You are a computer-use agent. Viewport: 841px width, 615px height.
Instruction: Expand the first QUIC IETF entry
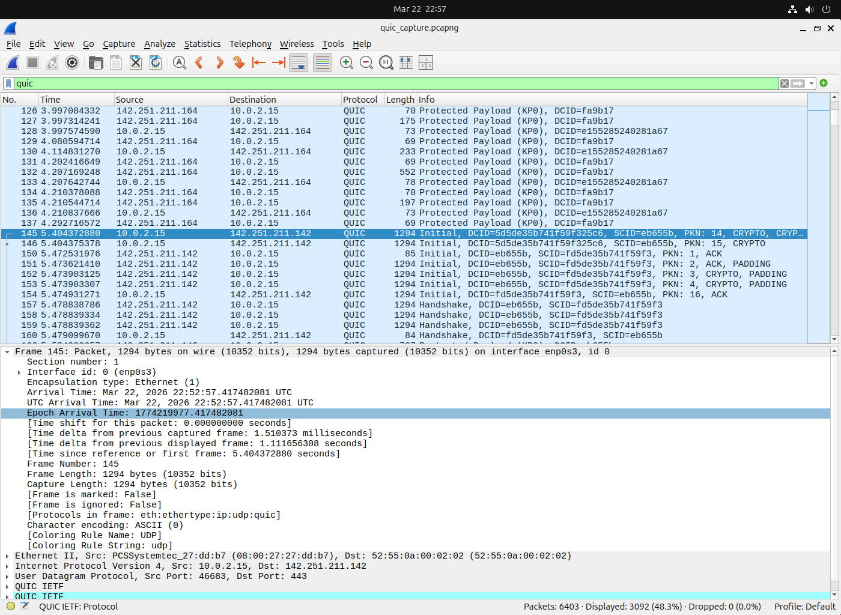tap(7, 587)
